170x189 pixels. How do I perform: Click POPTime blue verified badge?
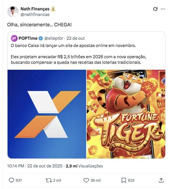[41, 38]
